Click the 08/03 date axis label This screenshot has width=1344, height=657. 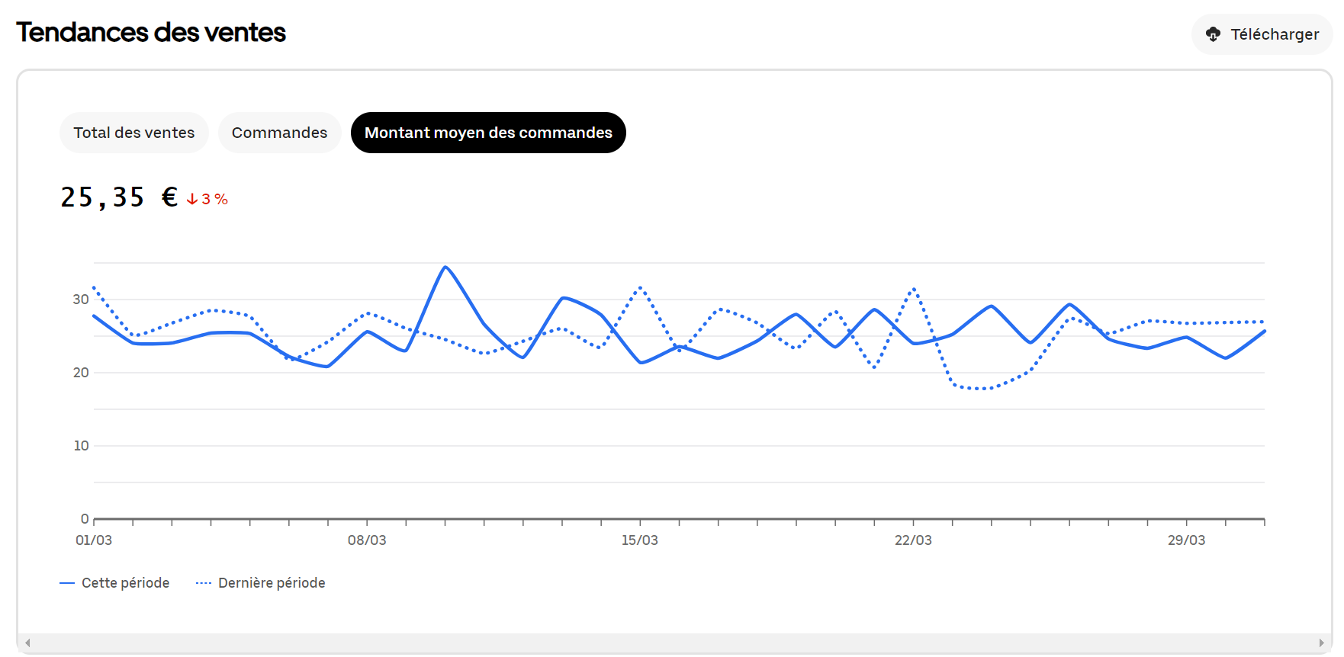point(367,540)
